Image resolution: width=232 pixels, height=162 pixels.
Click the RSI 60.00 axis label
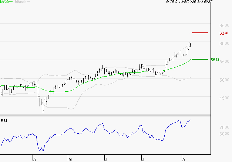click(224, 134)
